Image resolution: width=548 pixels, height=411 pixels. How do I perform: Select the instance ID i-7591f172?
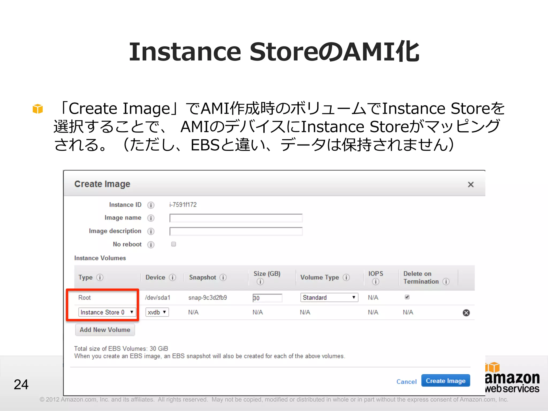point(183,205)
